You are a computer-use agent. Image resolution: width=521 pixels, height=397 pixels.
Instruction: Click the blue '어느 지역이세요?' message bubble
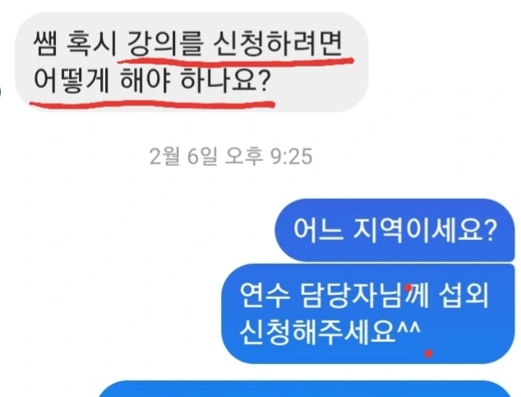pos(394,230)
